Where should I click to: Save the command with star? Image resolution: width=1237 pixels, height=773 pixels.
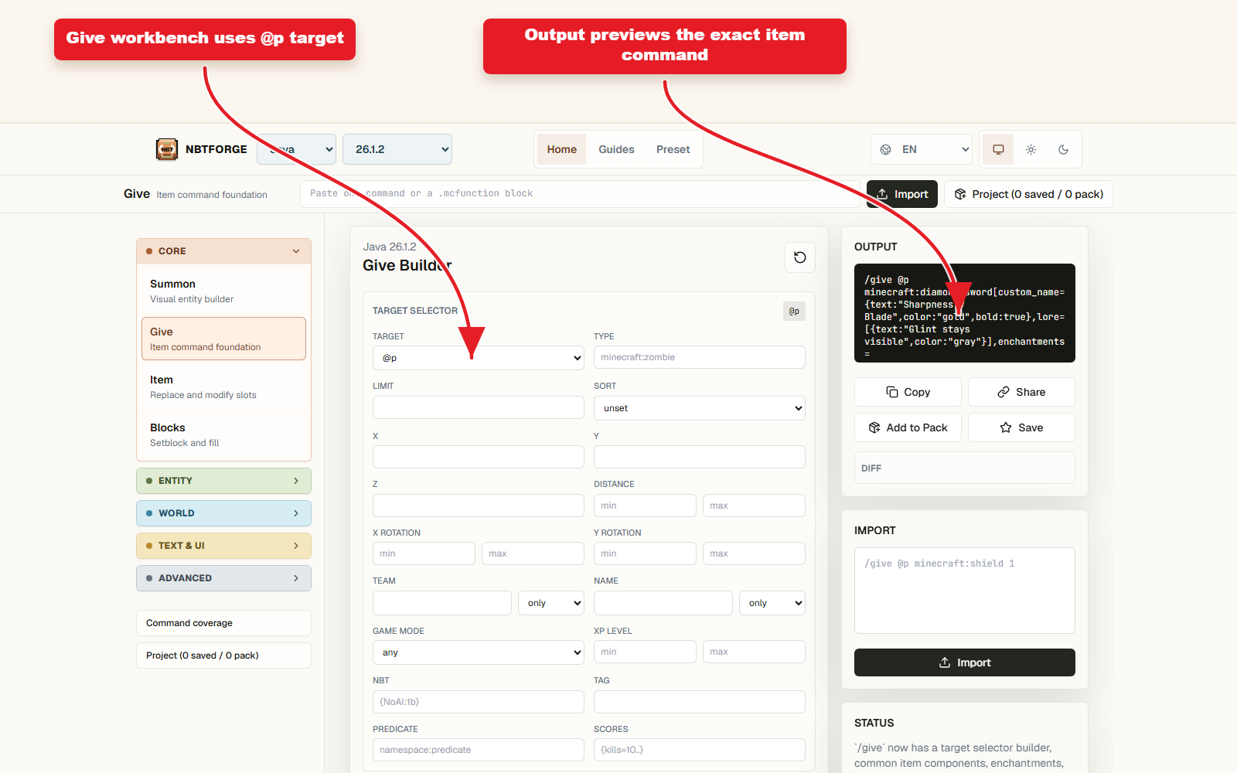[x=1021, y=427]
